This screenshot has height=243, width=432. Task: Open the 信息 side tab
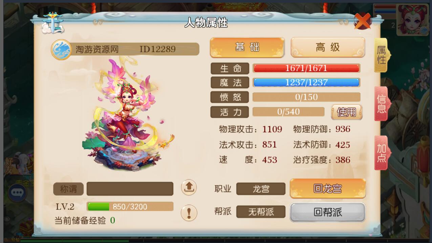pos(382,104)
